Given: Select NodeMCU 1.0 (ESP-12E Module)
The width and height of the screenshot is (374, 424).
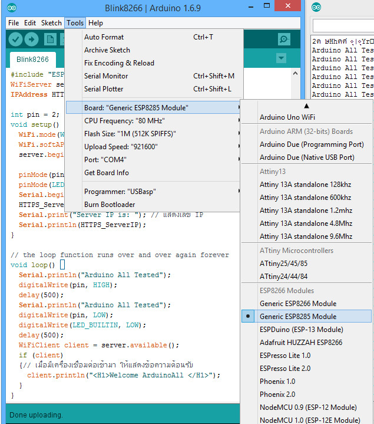Looking at the screenshot, I should (306, 420).
